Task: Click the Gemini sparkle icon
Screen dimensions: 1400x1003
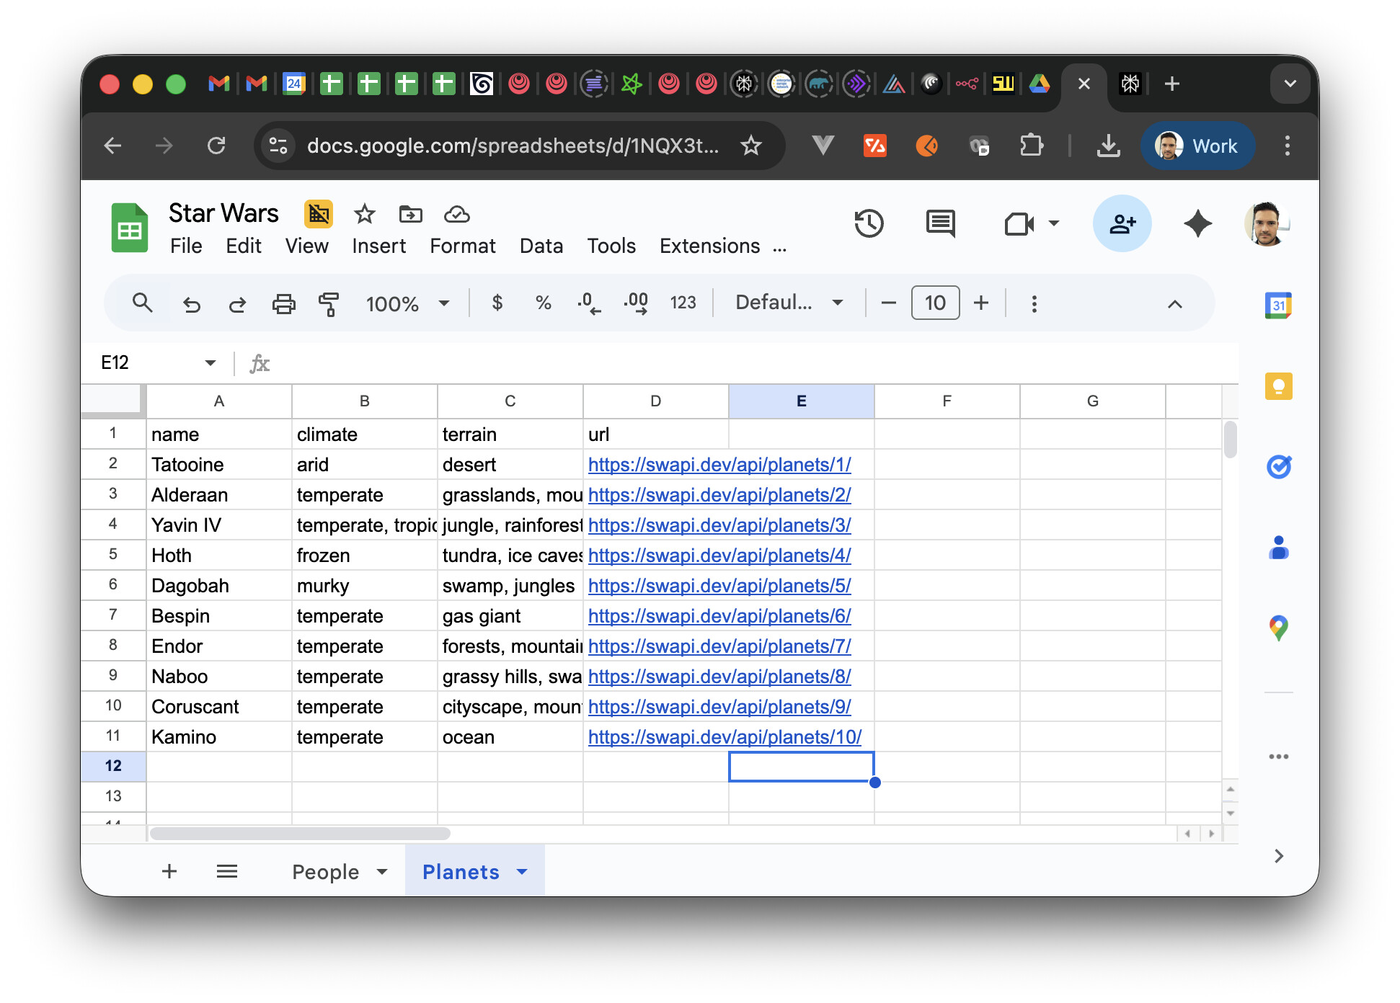Action: click(x=1197, y=223)
